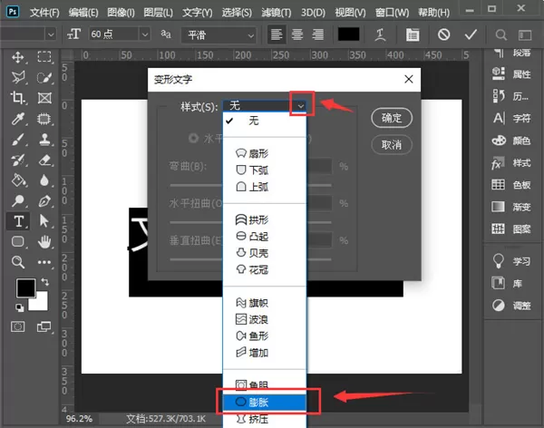The height and width of the screenshot is (428, 544).
Task: Swap foreground and background colors
Action: (45, 282)
